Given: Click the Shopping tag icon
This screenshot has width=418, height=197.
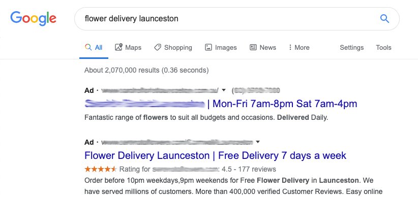Looking at the screenshot, I should click(158, 47).
